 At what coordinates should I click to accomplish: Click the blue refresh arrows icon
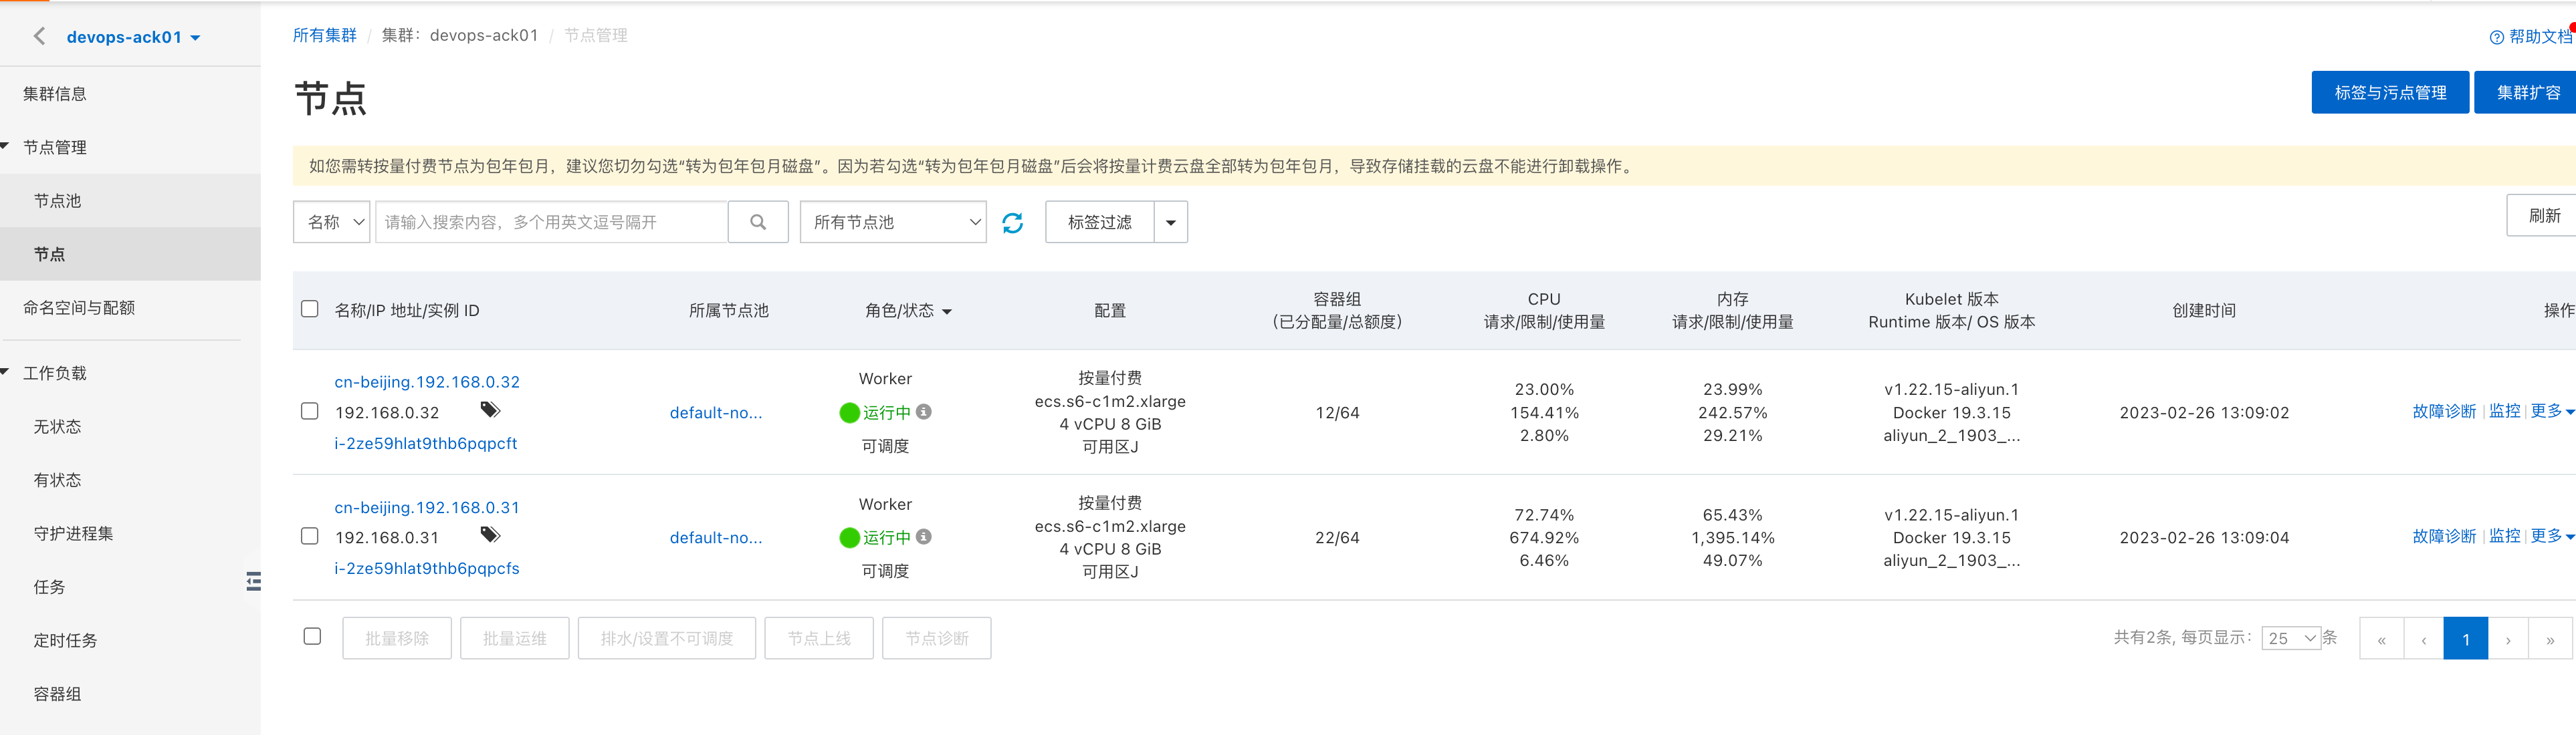click(1012, 222)
